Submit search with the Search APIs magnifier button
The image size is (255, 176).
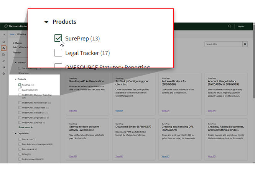tap(245, 44)
